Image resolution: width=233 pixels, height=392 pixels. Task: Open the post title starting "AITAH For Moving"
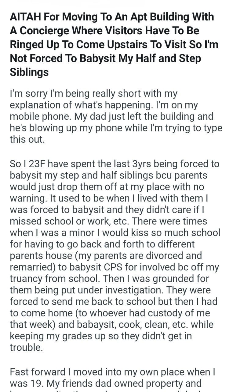(x=112, y=44)
